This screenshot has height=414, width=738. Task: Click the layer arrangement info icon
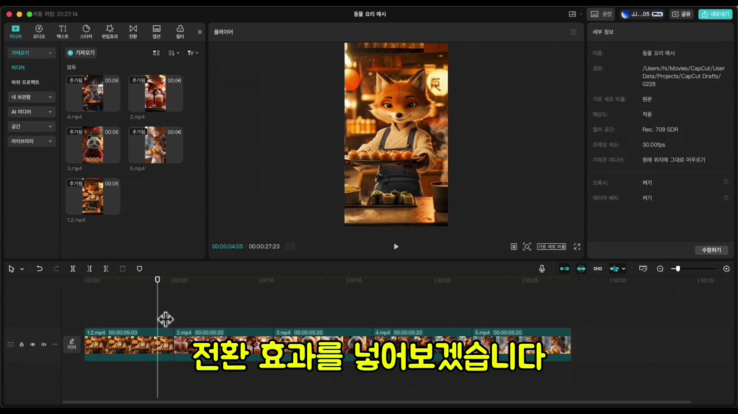726,198
